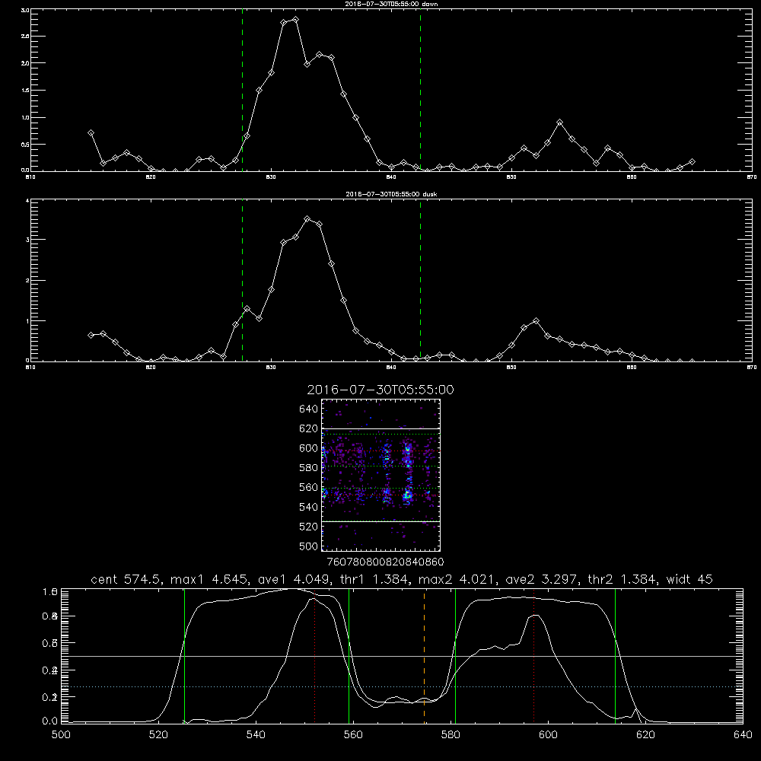Image resolution: width=761 pixels, height=761 pixels.
Task: Click the orange dashed center line in bottom plot
Action: 424,655
